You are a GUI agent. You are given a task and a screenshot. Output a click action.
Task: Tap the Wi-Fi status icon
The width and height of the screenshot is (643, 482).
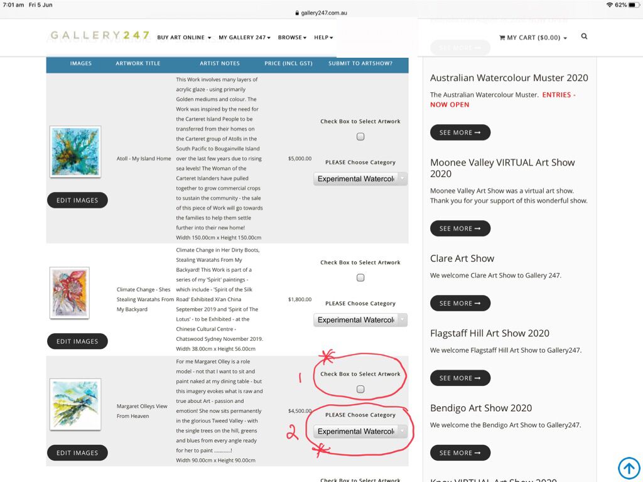pyautogui.click(x=609, y=5)
